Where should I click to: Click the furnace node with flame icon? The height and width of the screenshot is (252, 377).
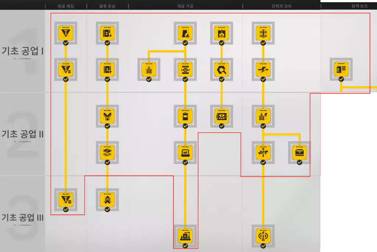pos(185,33)
